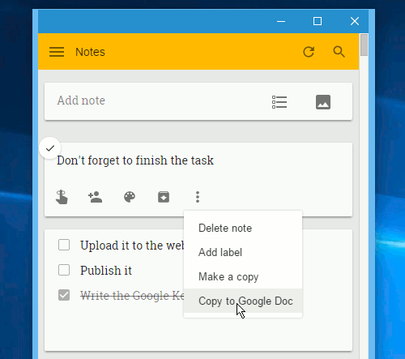Open the collaborator add-person icon

[x=96, y=197]
